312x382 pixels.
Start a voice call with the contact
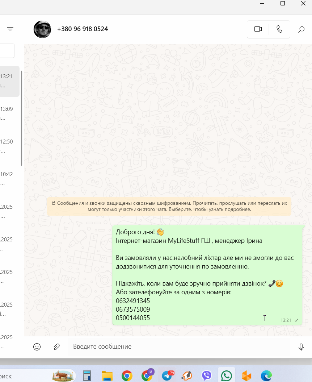[x=279, y=29]
